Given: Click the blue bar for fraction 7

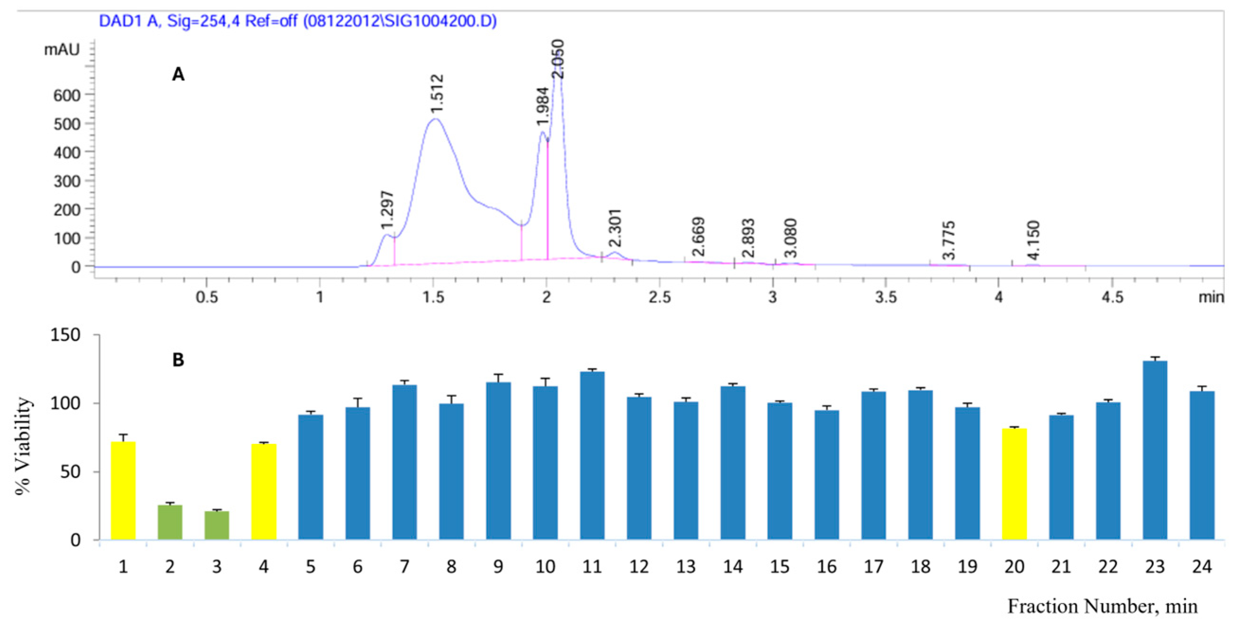Looking at the screenshot, I should [x=405, y=462].
